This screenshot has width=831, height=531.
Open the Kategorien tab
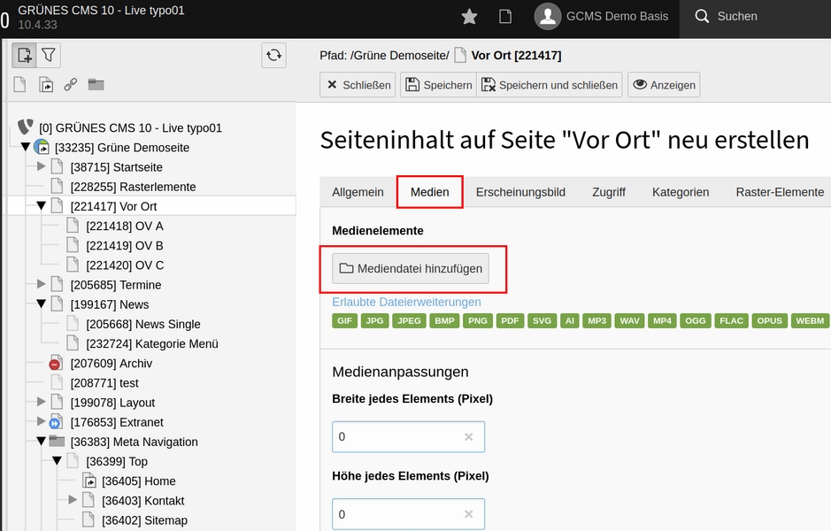point(681,192)
